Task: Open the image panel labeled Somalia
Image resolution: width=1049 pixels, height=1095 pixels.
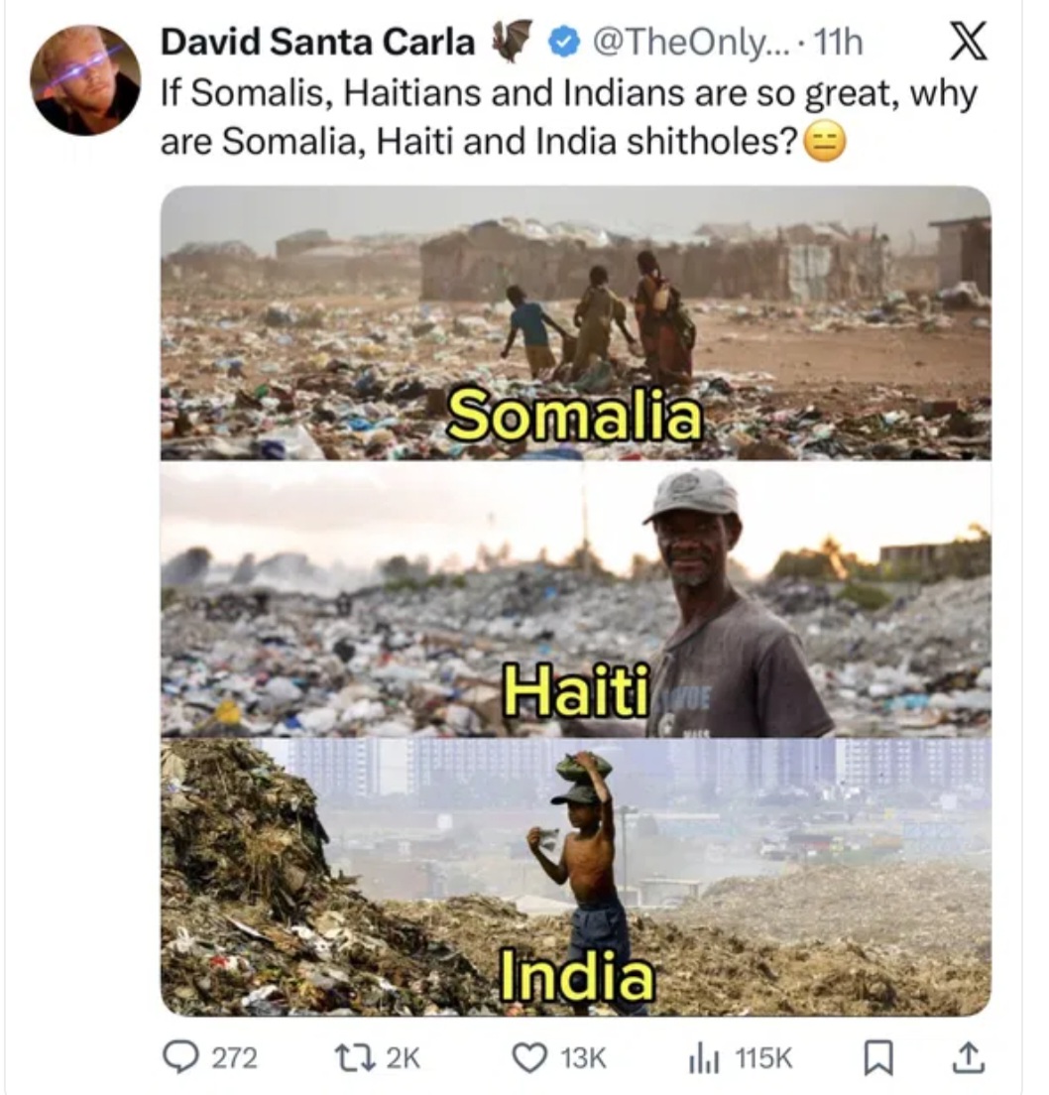Action: pyautogui.click(x=575, y=322)
